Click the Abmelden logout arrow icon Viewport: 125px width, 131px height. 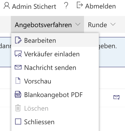(x=80, y=5)
